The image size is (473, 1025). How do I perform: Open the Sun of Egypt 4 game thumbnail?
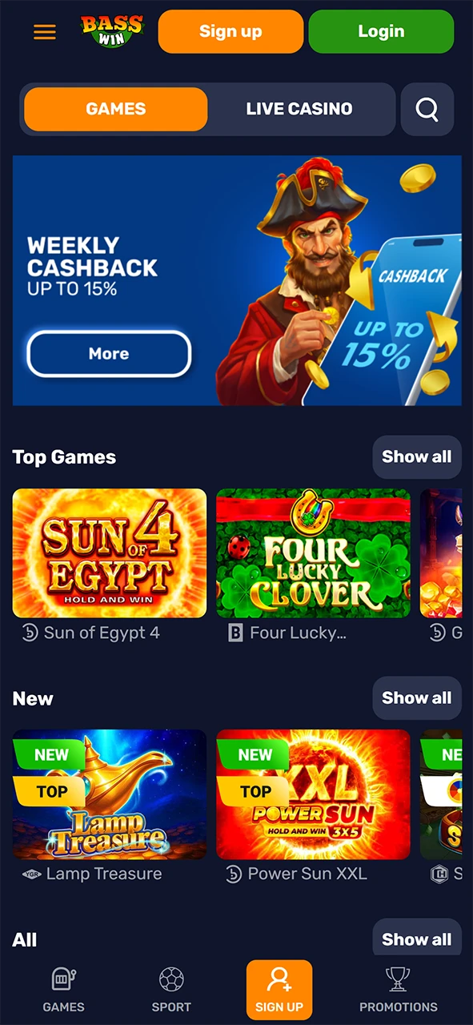coord(110,553)
